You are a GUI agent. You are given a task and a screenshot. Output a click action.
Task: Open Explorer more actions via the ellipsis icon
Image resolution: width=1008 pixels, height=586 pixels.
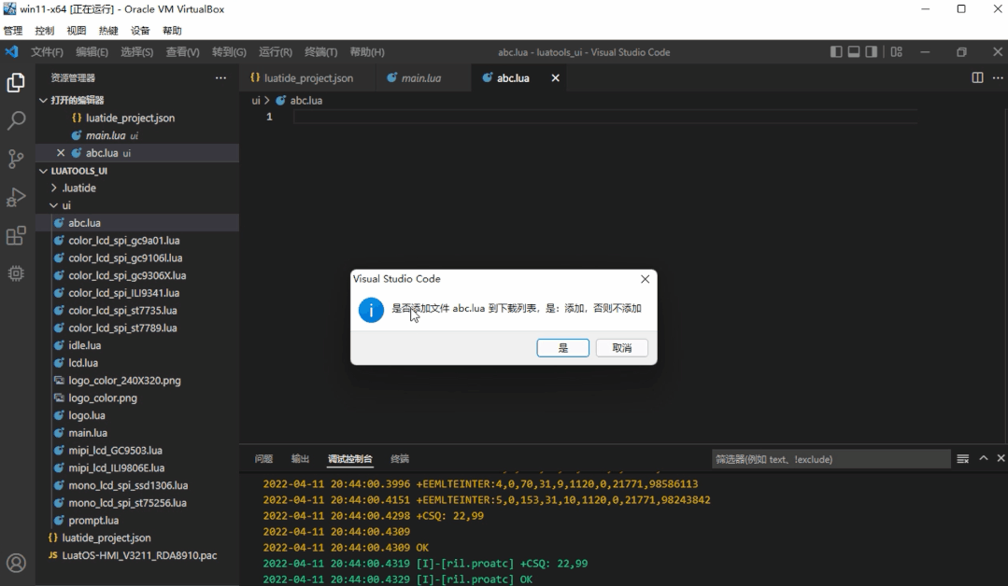pyautogui.click(x=220, y=78)
